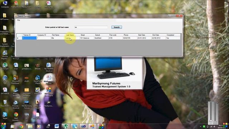Launch Skype from the desktop
Screen dimensions: 229x129
click(5, 115)
